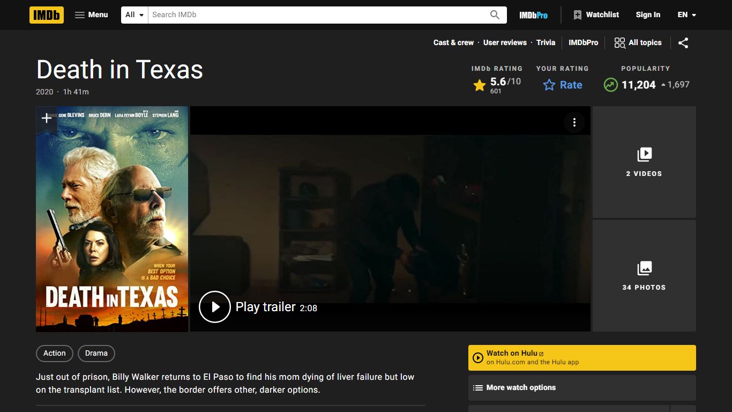The width and height of the screenshot is (732, 412).
Task: Open All topics with grid icon
Action: pos(638,43)
